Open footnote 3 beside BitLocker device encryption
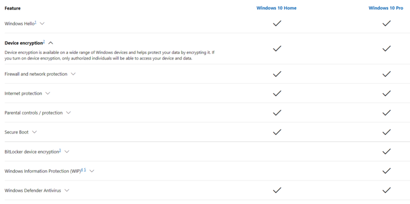 click(60, 151)
